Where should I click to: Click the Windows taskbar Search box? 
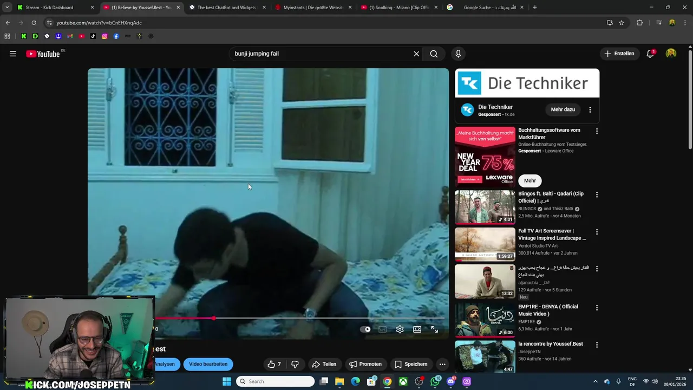276,381
